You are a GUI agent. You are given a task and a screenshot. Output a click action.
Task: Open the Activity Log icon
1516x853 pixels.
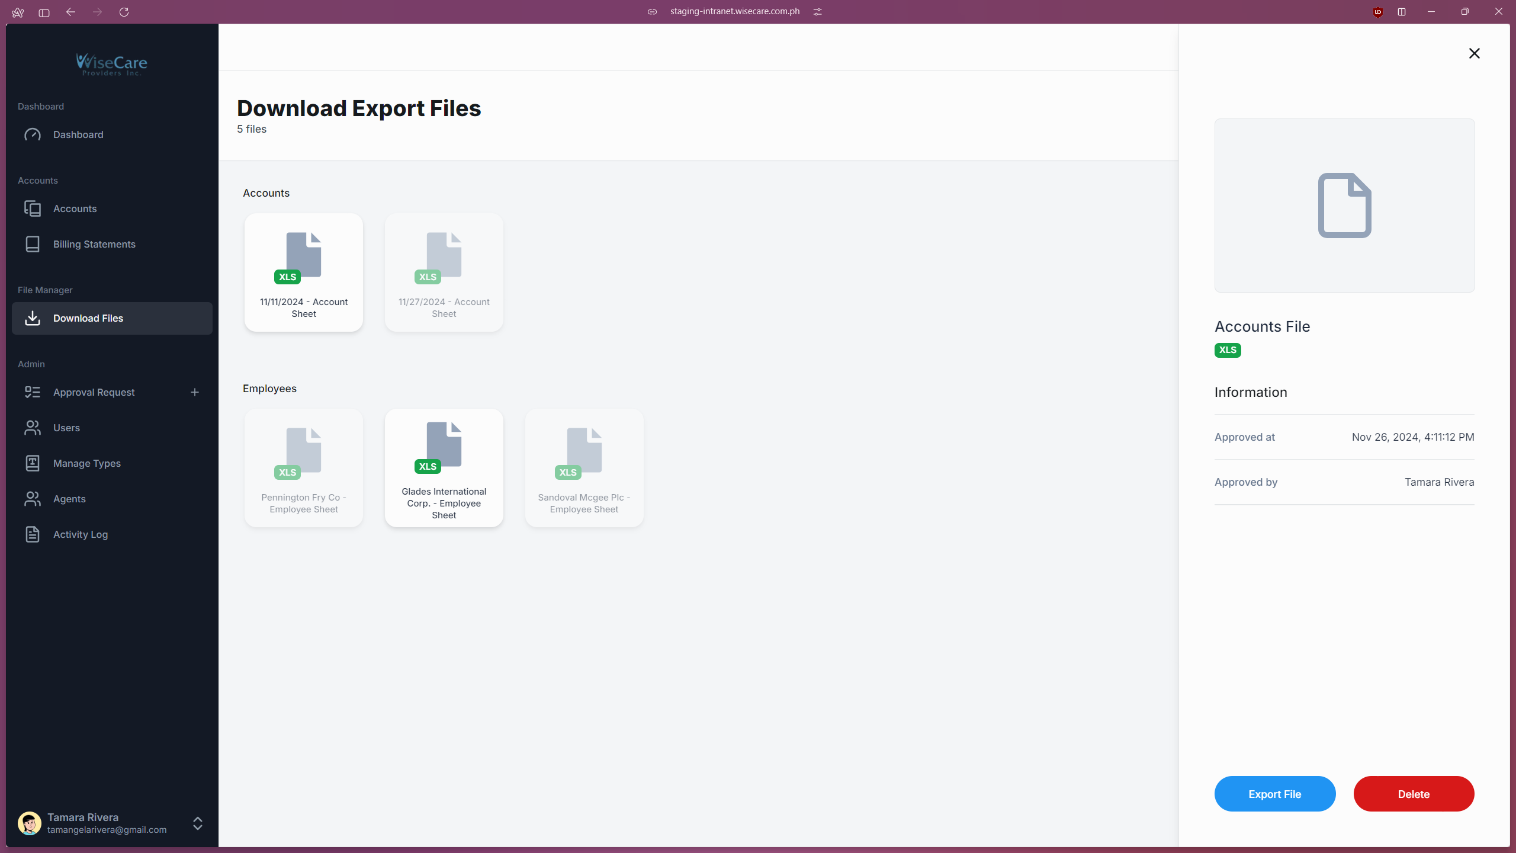33,534
